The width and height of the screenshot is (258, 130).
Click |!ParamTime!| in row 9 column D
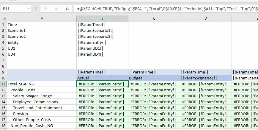pos(206,72)
